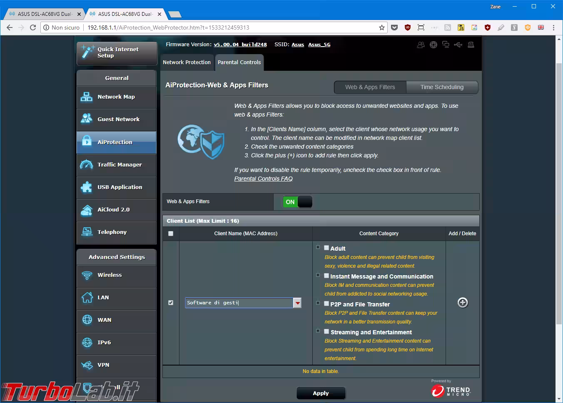The height and width of the screenshot is (403, 563).
Task: Open client name dropdown arrow
Action: (x=297, y=303)
